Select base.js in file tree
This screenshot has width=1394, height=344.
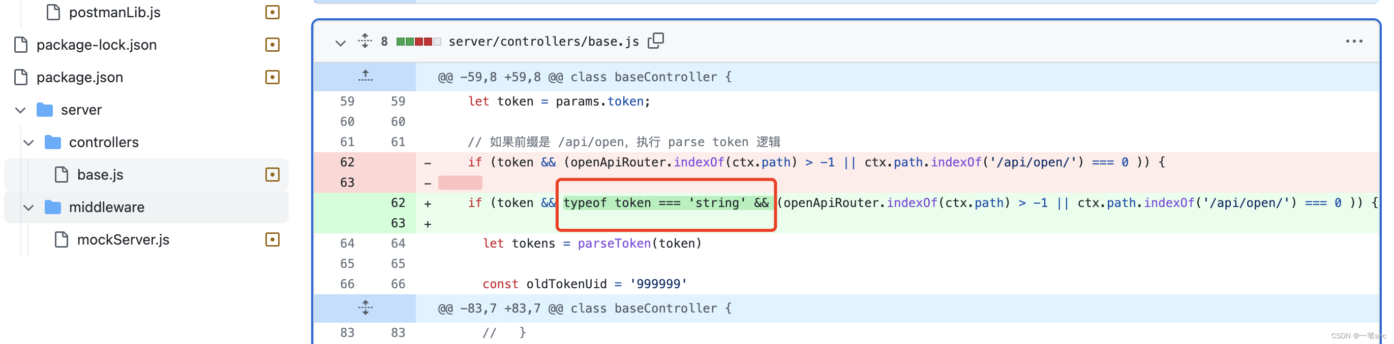coord(100,175)
